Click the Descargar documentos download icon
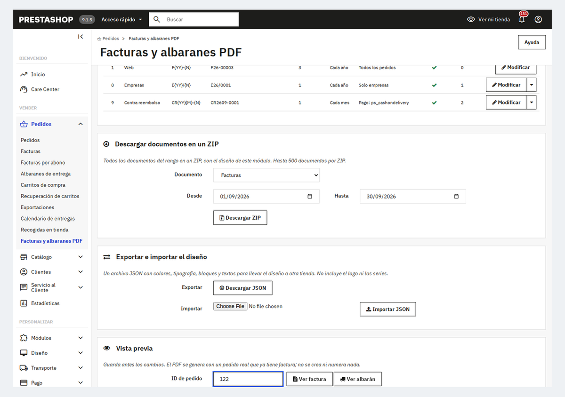Screen dimensions: 565x397 coord(106,144)
